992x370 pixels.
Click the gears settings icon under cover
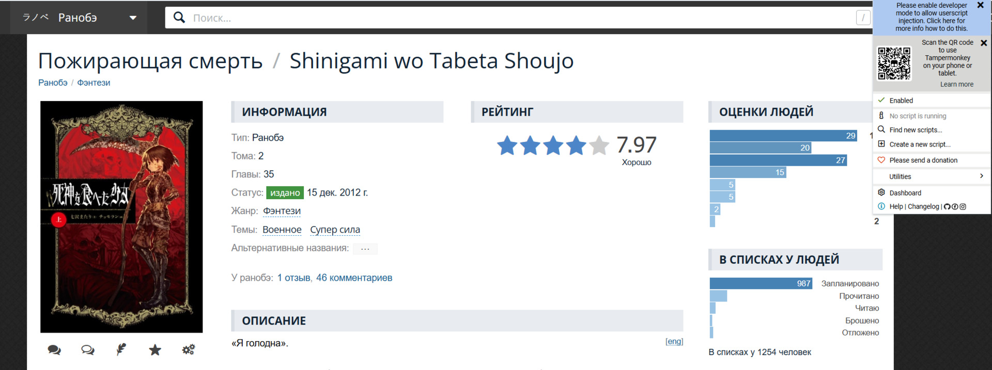[x=189, y=350]
